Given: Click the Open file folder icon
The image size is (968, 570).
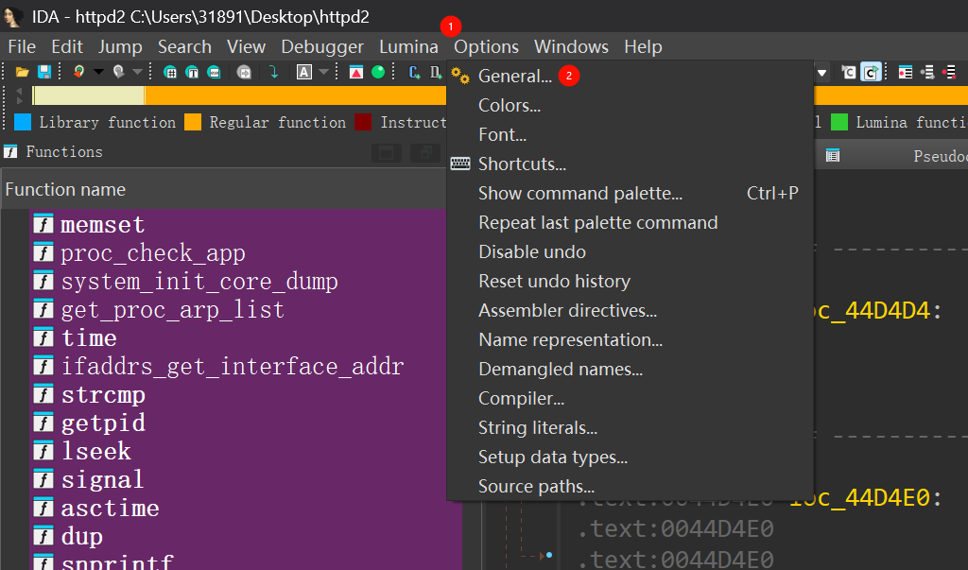Looking at the screenshot, I should pyautogui.click(x=23, y=72).
